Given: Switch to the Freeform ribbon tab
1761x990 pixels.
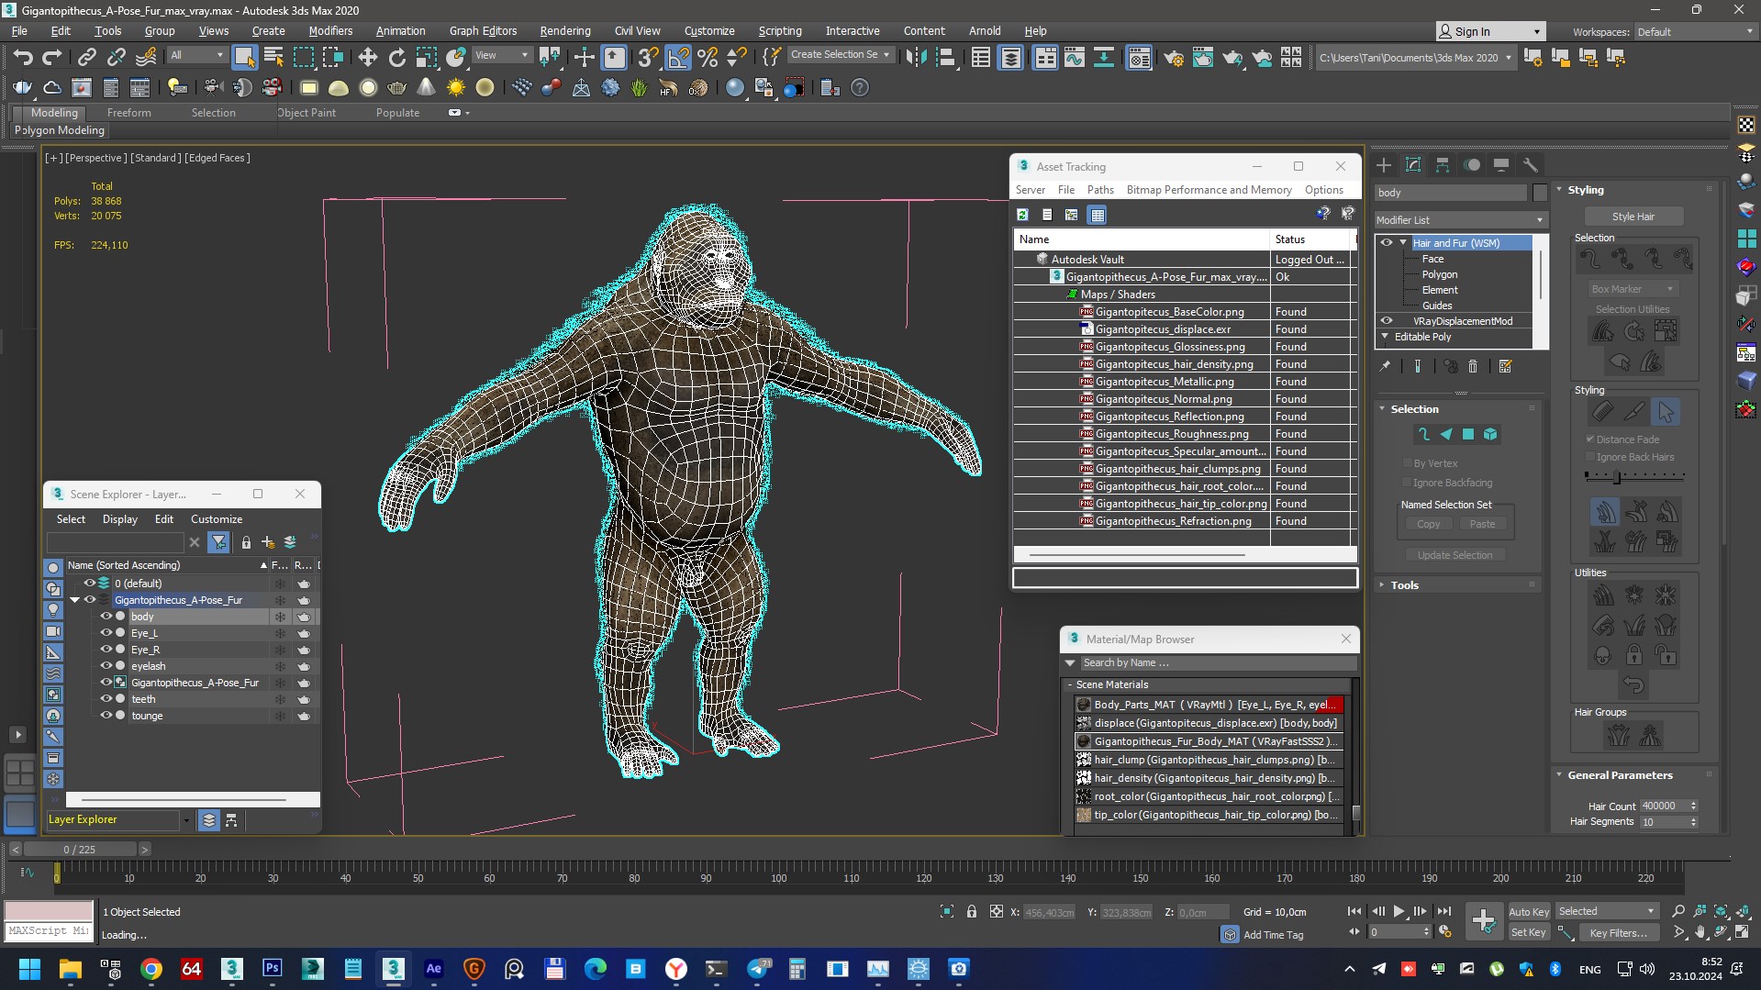Looking at the screenshot, I should click(128, 113).
